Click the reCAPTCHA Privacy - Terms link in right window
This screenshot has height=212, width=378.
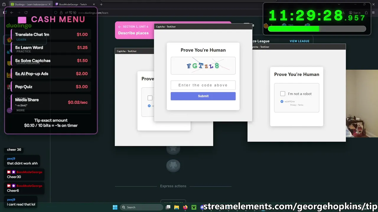click(296, 105)
